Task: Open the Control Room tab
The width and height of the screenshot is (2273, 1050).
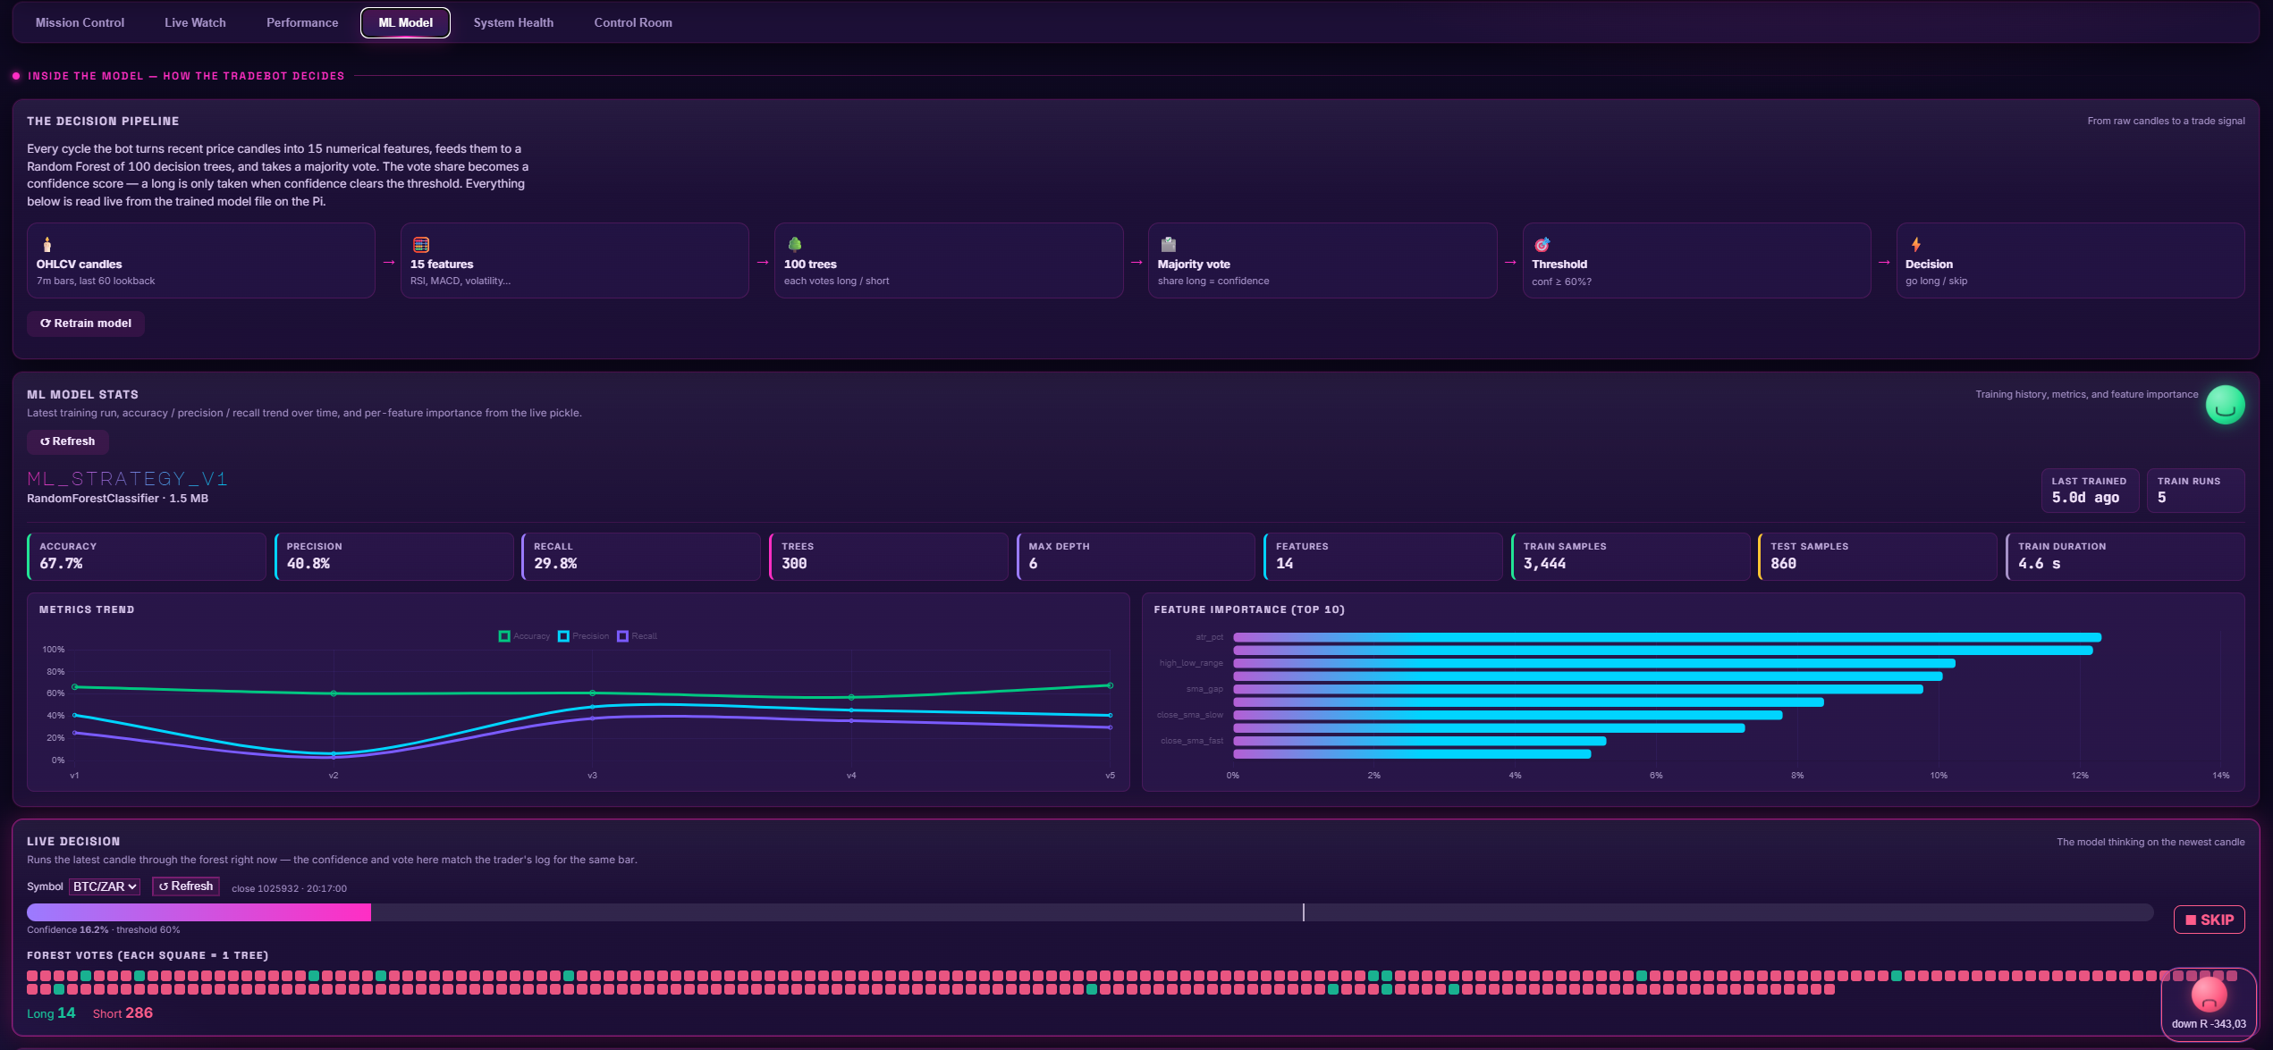Action: pyautogui.click(x=633, y=22)
